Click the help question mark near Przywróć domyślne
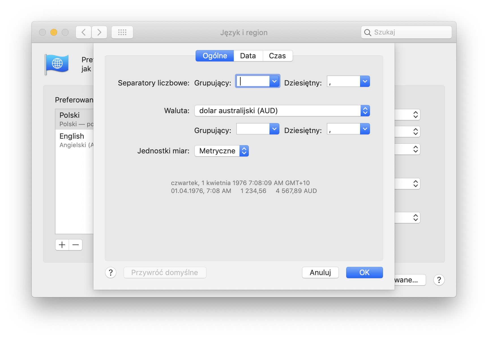 111,272
